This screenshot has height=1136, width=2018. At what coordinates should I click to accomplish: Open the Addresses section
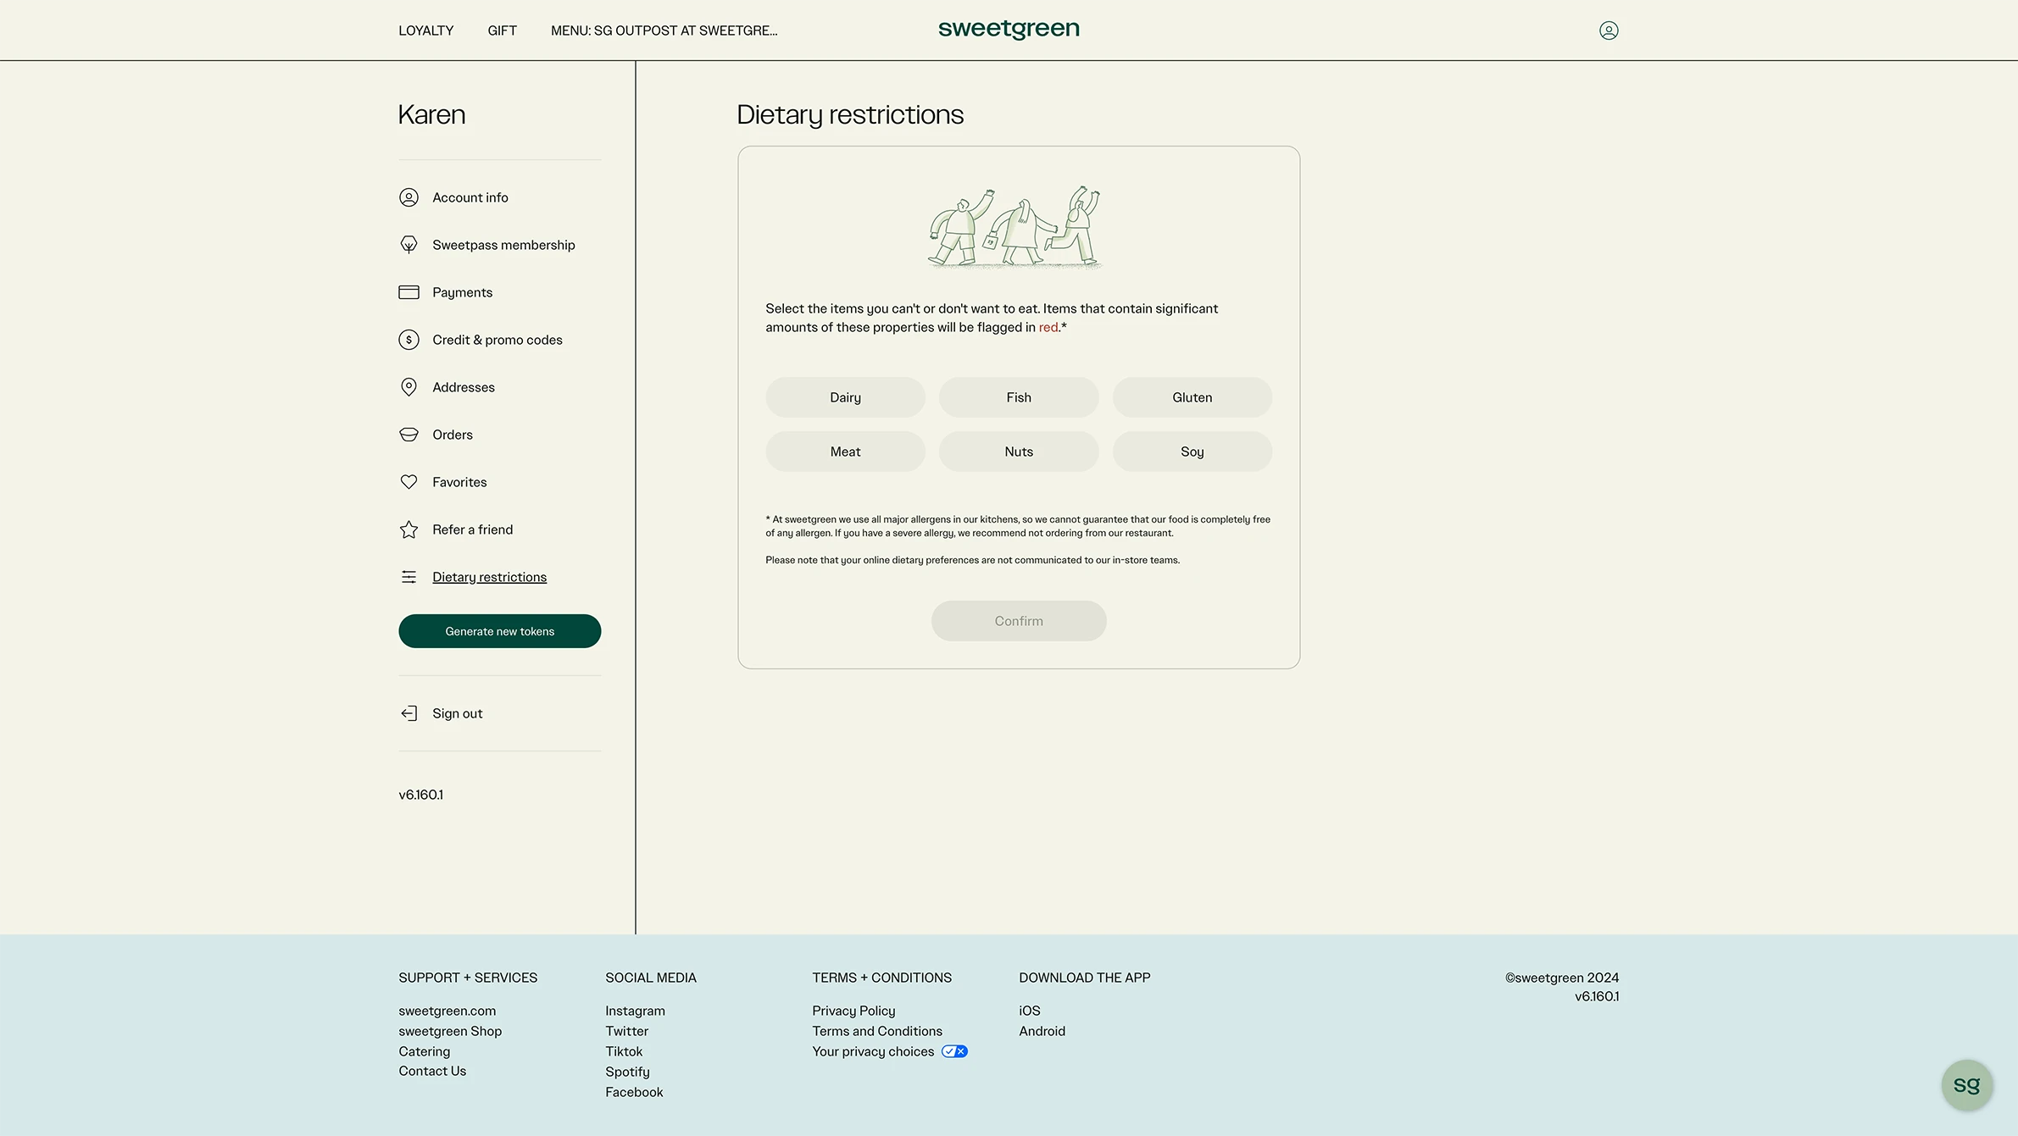click(x=464, y=387)
